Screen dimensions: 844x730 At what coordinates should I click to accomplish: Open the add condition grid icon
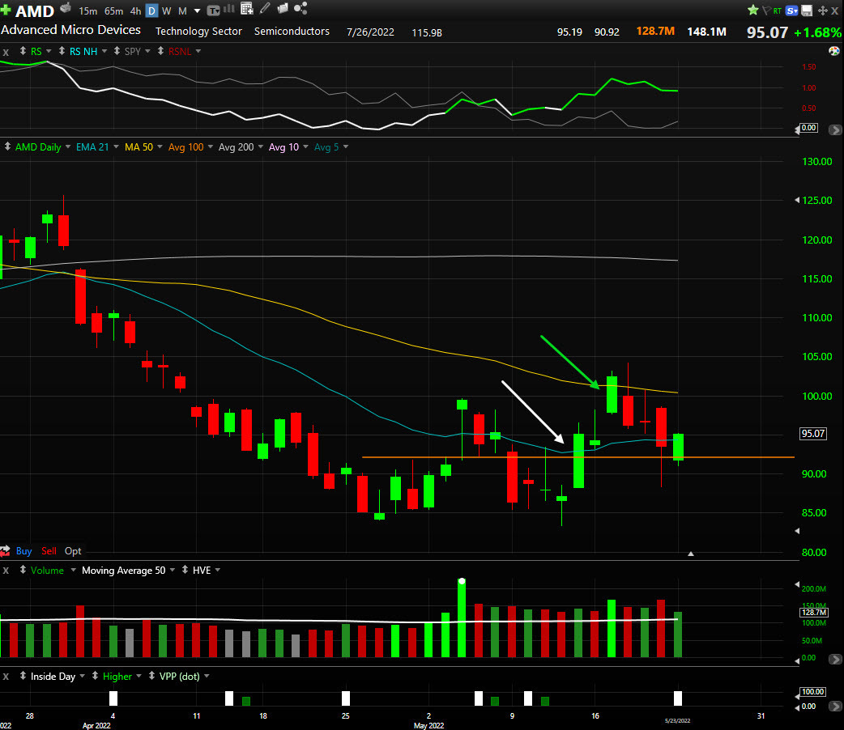247,9
